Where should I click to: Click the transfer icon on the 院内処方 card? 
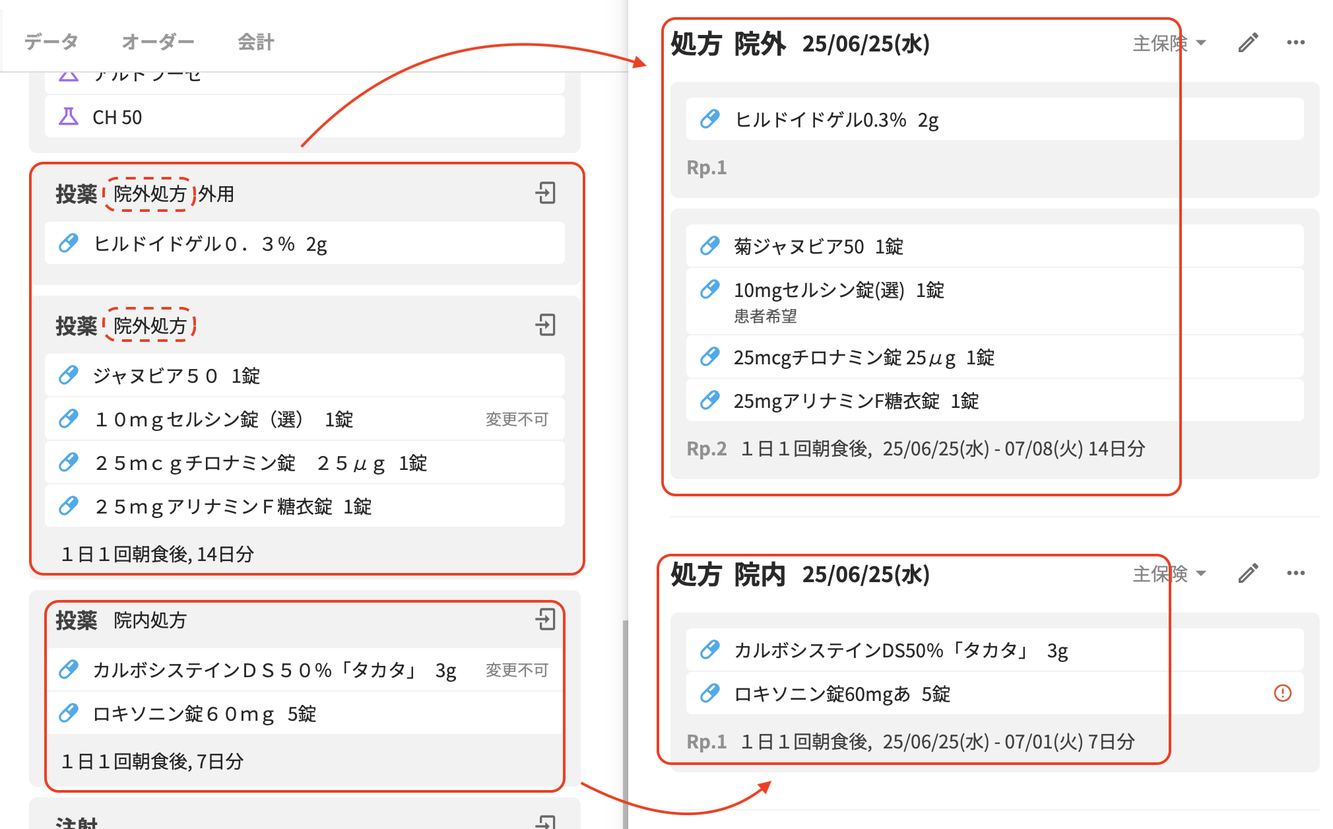coord(545,619)
